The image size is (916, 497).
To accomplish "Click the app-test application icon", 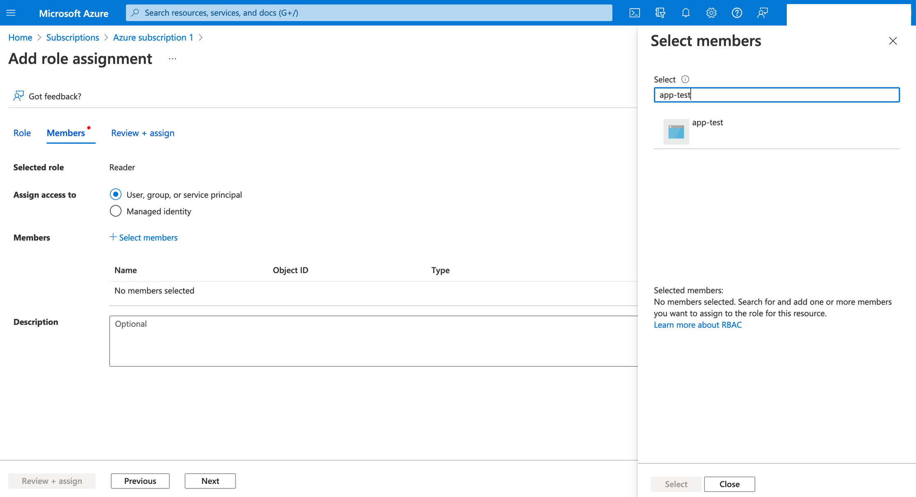I will (x=676, y=132).
